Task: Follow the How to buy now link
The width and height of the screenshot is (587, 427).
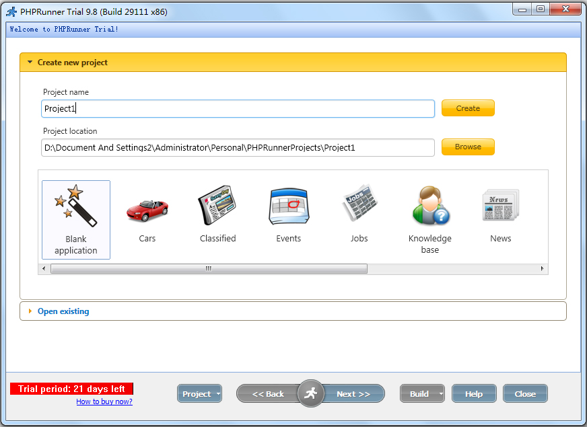Action: pyautogui.click(x=104, y=402)
